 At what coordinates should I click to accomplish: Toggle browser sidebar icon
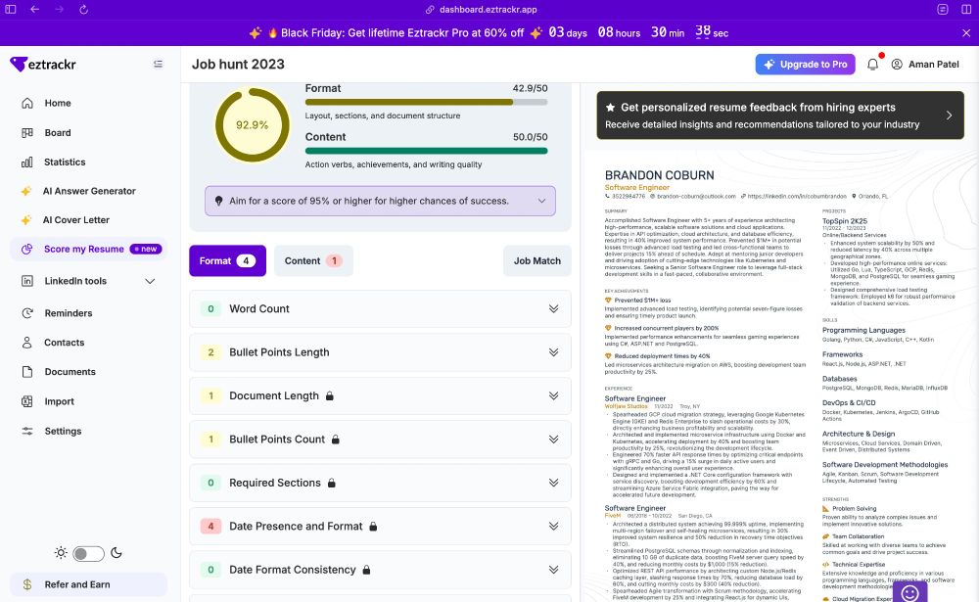11,10
